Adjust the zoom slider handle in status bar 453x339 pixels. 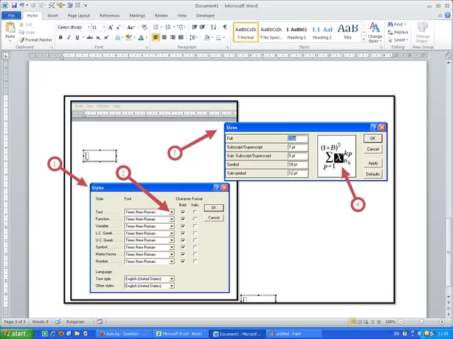point(422,322)
